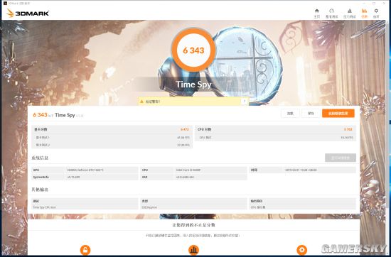The image size is (391, 257).
Task: Click the 6 343 score circle
Action: [x=193, y=50]
